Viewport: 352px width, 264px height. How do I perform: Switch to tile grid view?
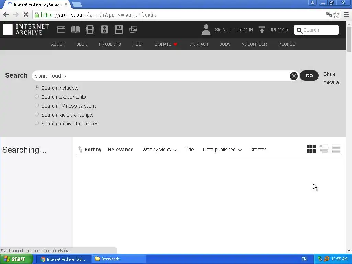click(x=311, y=149)
